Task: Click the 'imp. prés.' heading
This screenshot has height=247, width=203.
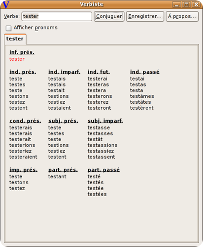Action: click(x=23, y=170)
